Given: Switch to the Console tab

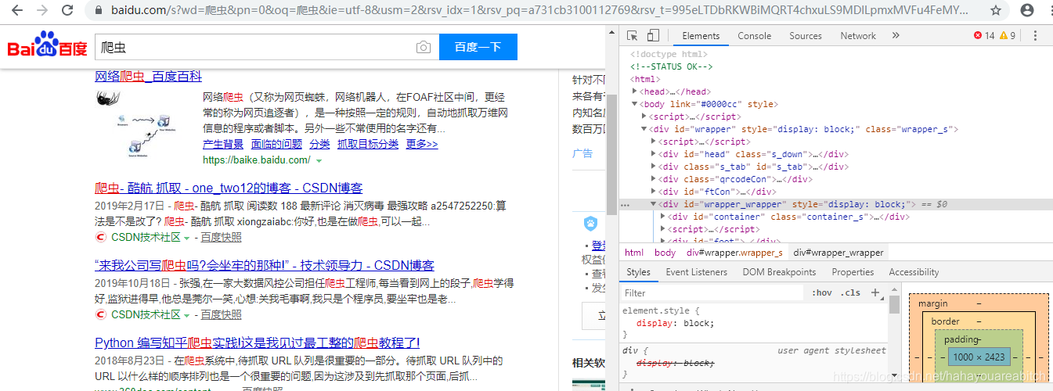Looking at the screenshot, I should 754,35.
